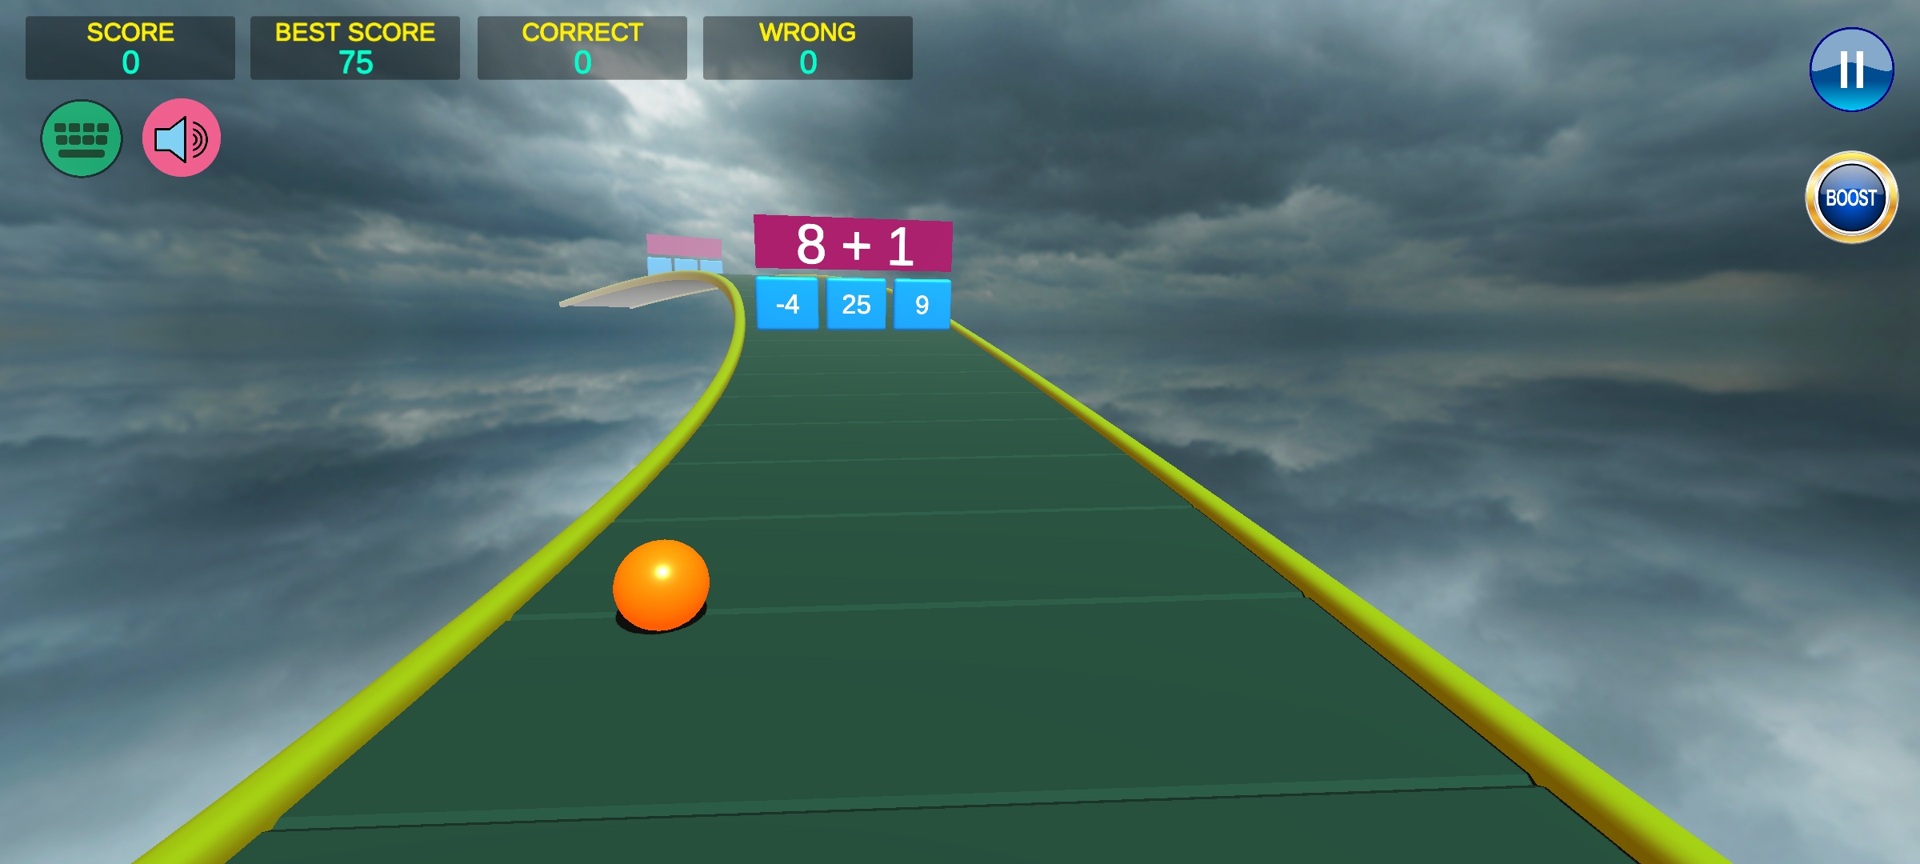Click the BOOST power-up icon
This screenshot has width=1920, height=864.
coord(1848,194)
